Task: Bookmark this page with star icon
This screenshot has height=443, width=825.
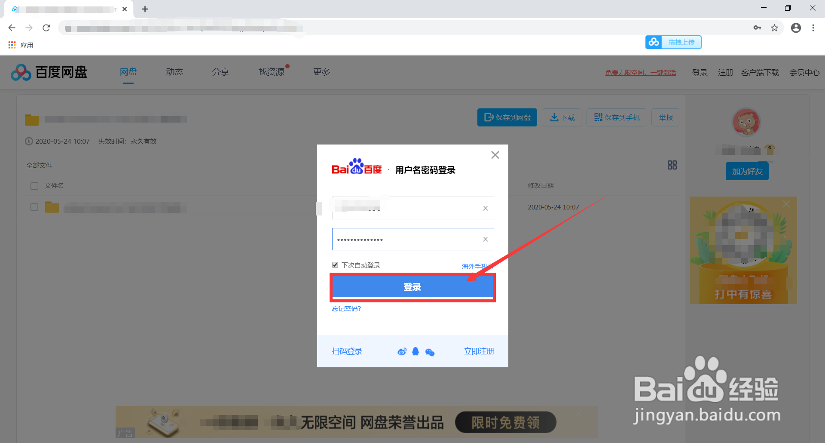Action: (774, 28)
